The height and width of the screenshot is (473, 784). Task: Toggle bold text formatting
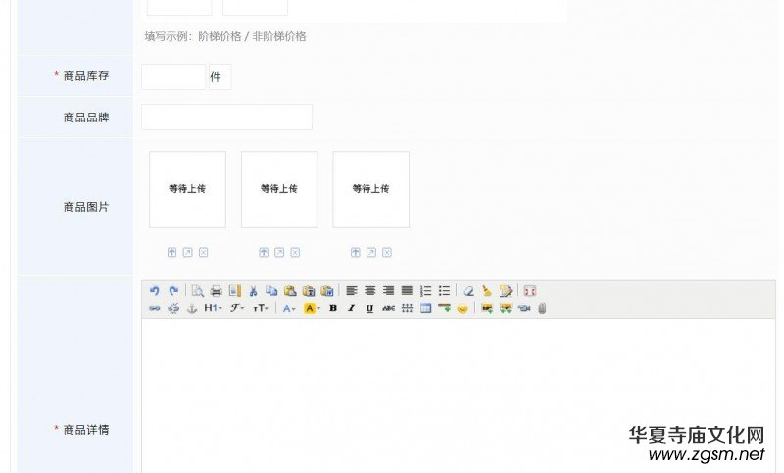point(332,308)
